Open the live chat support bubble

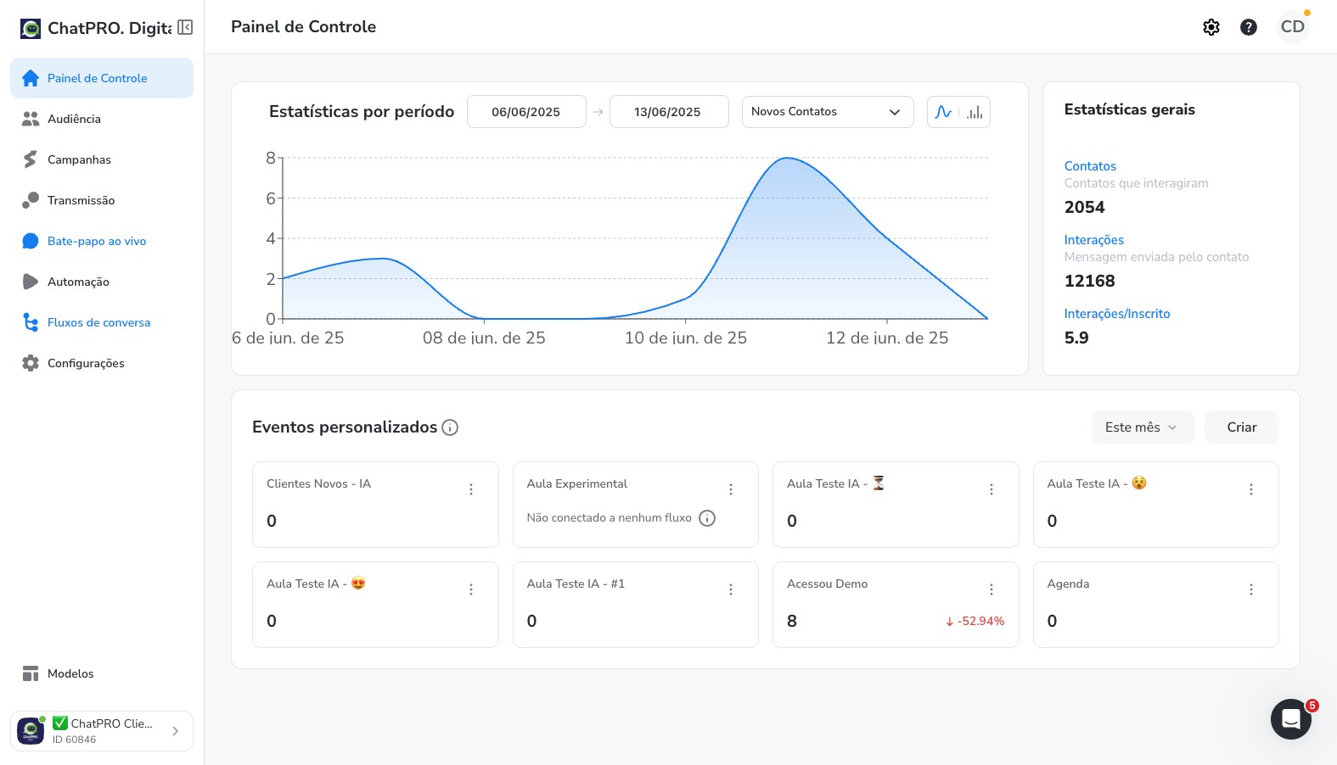1291,719
